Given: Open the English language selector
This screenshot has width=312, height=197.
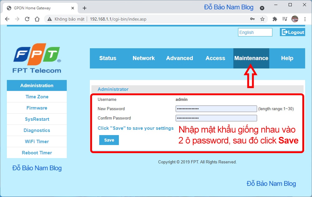Looking at the screenshot, I should [255, 32].
